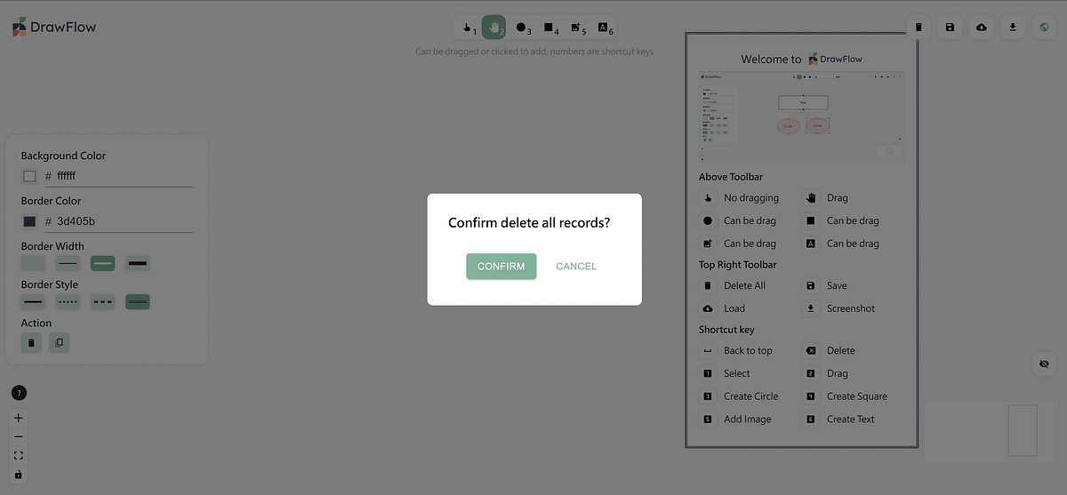
Task: Choose the dashed Border Style option
Action: coord(102,302)
